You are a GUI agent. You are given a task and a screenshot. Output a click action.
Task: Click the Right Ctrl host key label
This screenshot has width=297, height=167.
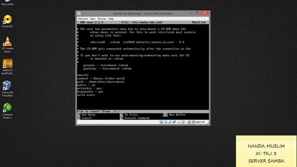[x=200, y=122]
